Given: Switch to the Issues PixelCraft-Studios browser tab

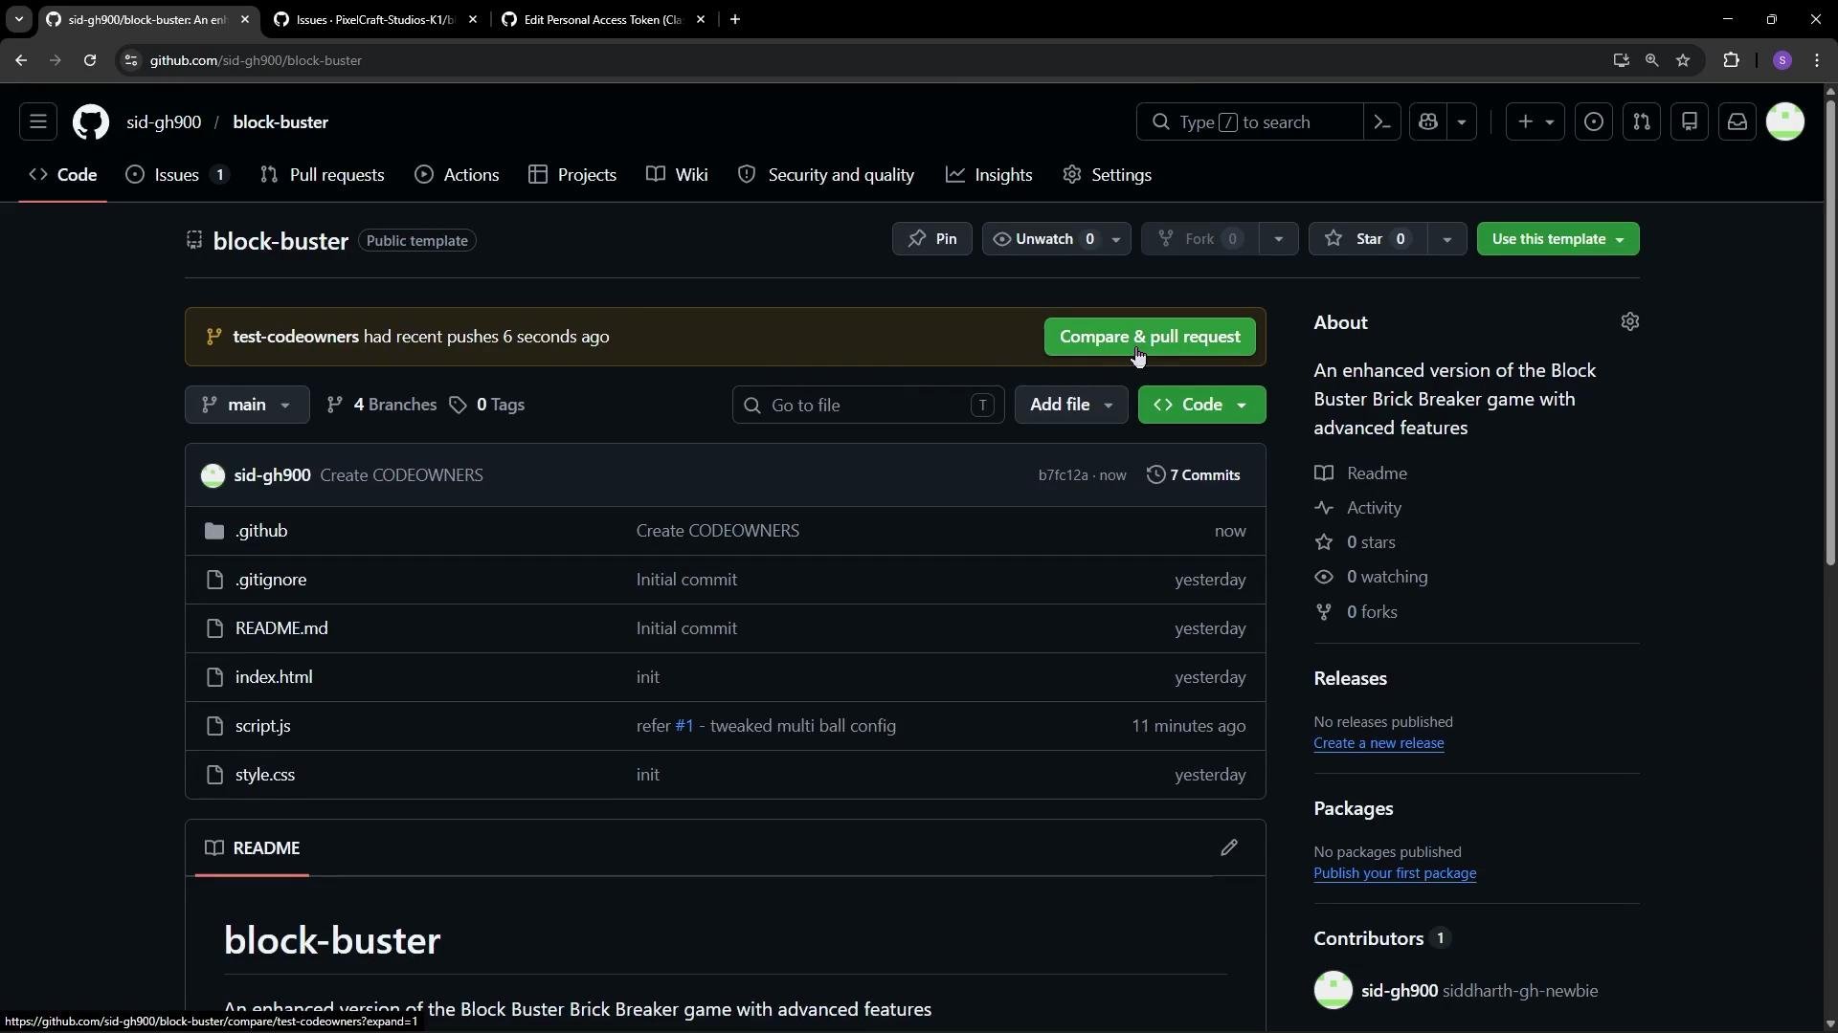Looking at the screenshot, I should (x=374, y=19).
